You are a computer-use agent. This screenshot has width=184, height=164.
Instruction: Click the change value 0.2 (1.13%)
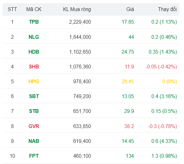pyautogui.click(x=164, y=22)
